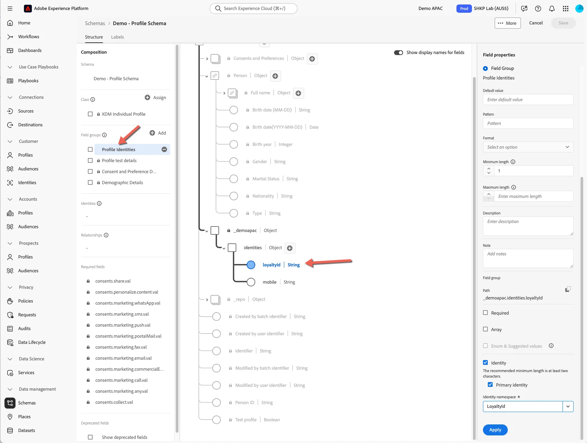Open Datasets in the left sidebar
This screenshot has height=443, width=587.
point(27,430)
